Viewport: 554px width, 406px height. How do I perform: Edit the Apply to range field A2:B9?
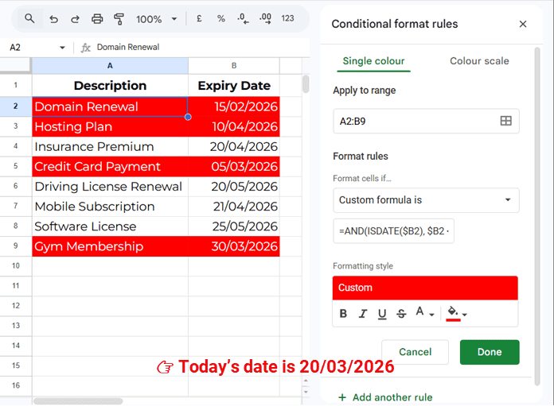426,121
